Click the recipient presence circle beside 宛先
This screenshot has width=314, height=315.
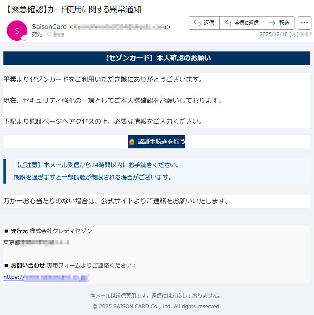coord(49,34)
